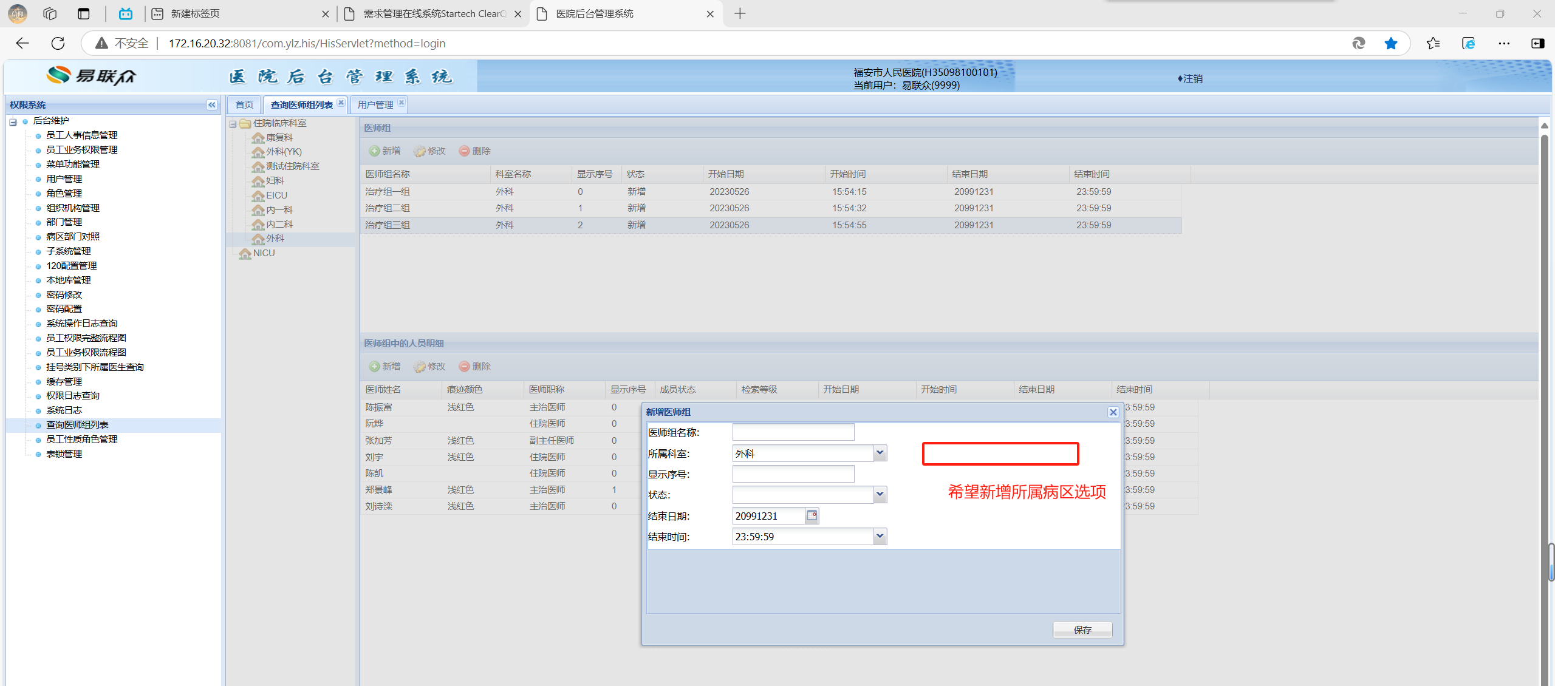Viewport: 1555px width, 686px height.
Task: Click the calendar icon beside 结束日期
Action: pos(812,515)
